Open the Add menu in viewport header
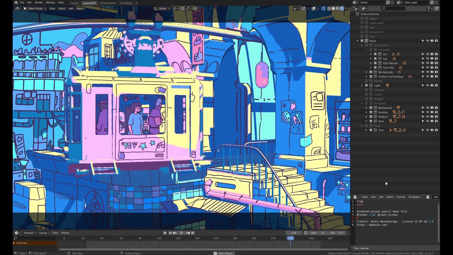 pos(71,8)
